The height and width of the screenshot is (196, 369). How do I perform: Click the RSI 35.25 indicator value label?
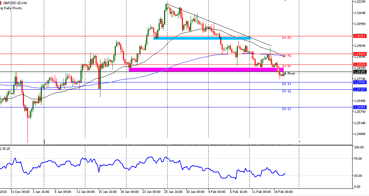pos(5,148)
